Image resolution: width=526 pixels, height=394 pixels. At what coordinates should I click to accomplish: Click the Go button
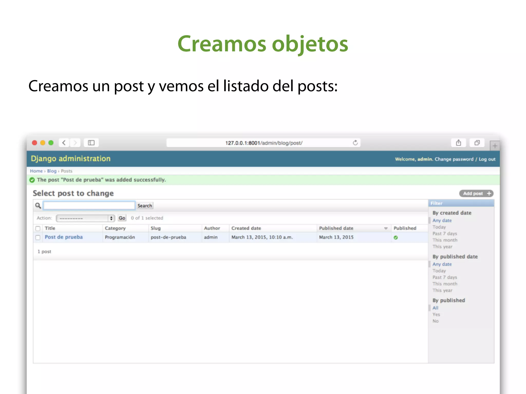122,218
